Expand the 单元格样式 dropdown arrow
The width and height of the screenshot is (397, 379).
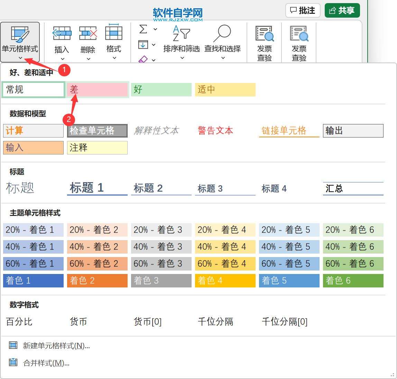point(20,58)
